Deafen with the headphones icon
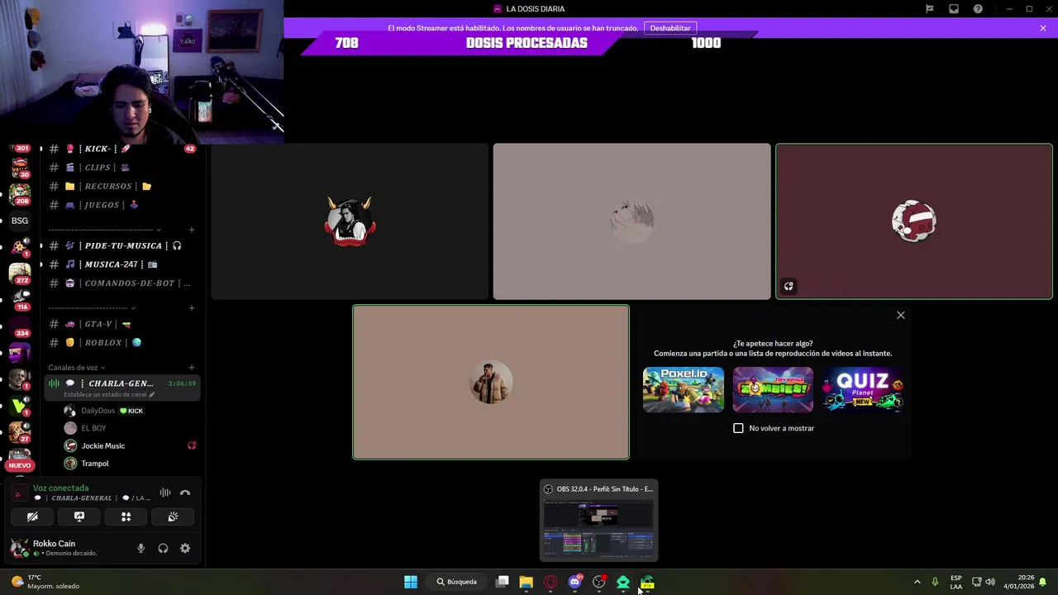1058x595 pixels. (163, 548)
